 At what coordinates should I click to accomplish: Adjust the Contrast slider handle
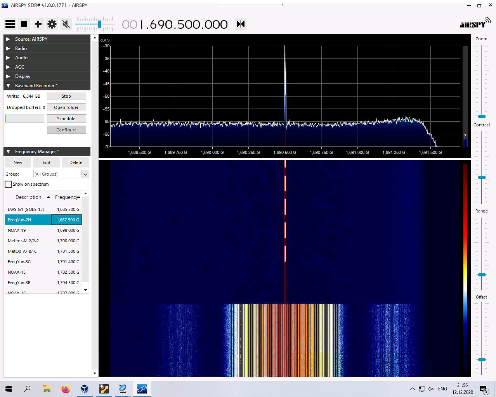[482, 177]
